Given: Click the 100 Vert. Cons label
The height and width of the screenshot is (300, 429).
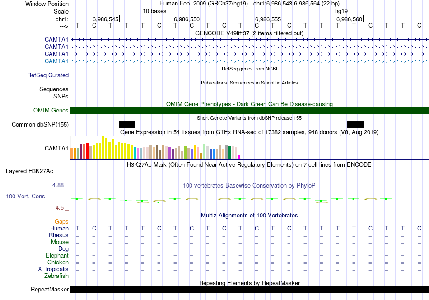Looking at the screenshot, I should [25, 196].
